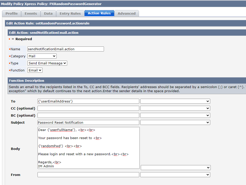The width and height of the screenshot is (246, 185).
Task: Click the To address input field
Action: [x=88, y=101]
